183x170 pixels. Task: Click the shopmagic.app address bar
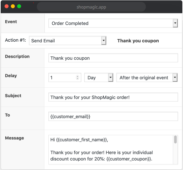[x=91, y=7]
